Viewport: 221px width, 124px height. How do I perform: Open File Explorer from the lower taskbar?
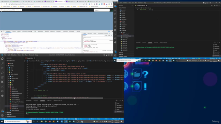(41, 122)
